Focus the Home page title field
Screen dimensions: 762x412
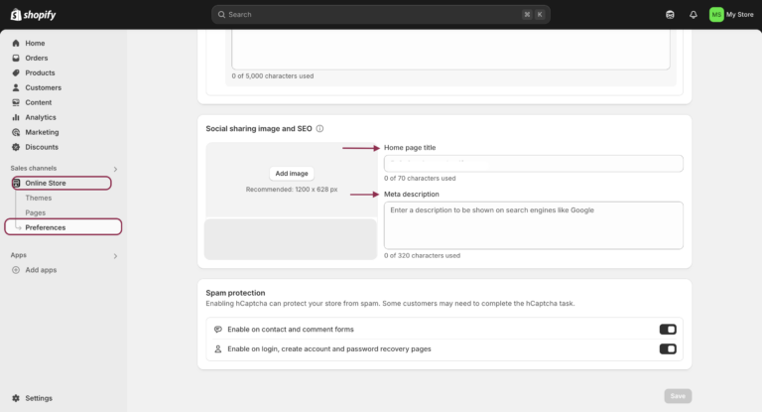[533, 164]
